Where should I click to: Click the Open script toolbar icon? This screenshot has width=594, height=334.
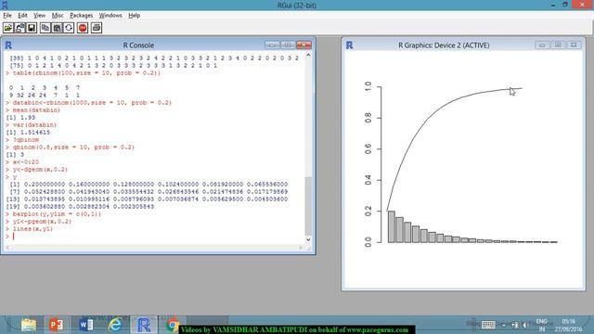pos(8,28)
